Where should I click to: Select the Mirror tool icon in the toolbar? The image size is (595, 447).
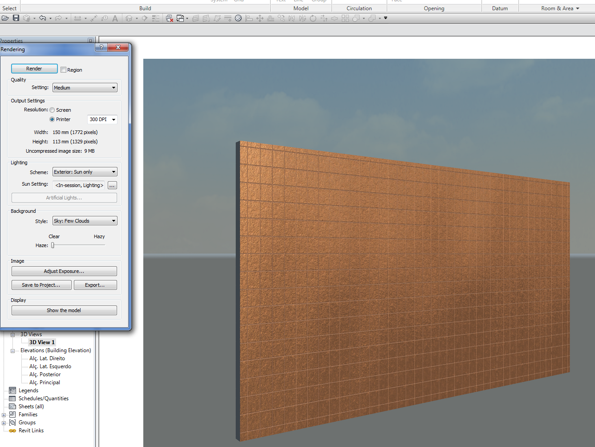tap(292, 18)
